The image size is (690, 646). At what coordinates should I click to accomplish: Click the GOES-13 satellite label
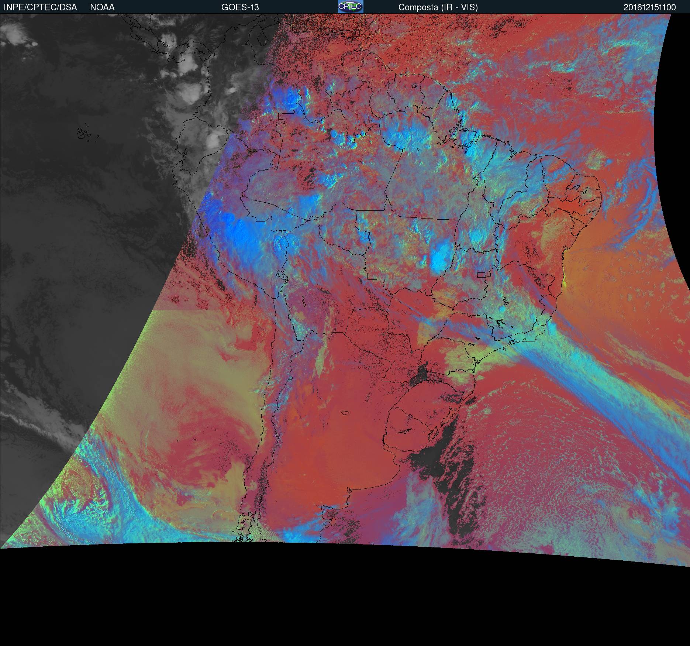(240, 7)
